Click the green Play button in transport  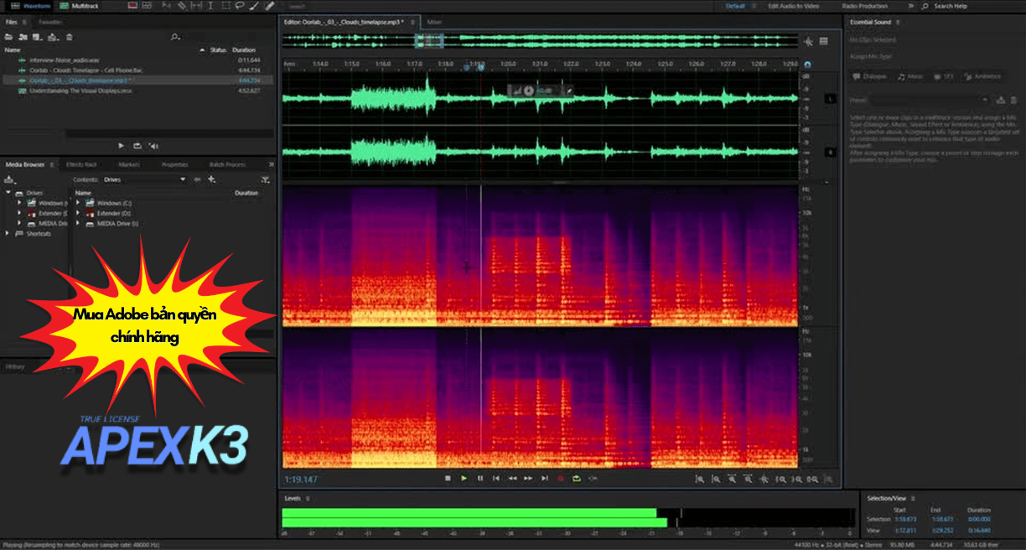(x=464, y=478)
